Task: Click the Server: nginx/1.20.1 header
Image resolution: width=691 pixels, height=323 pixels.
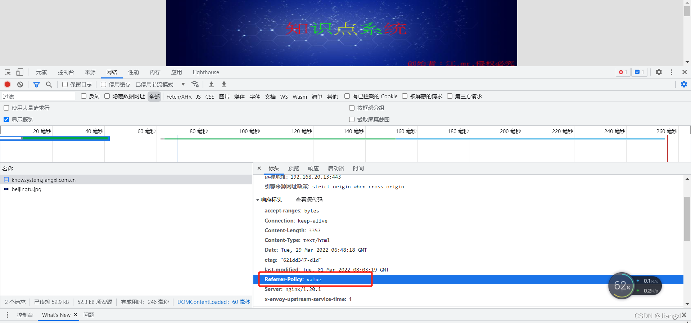Action: pos(293,289)
